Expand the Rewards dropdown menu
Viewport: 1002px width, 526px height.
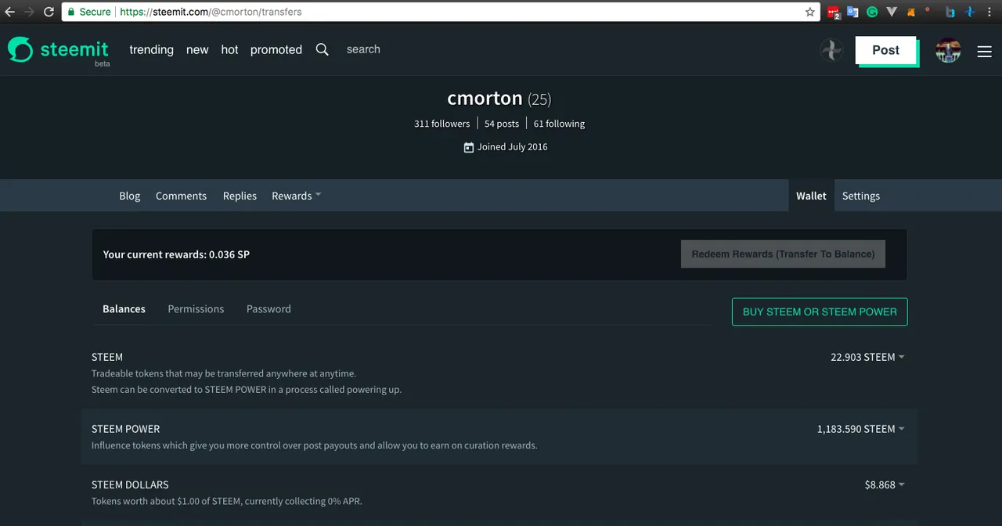pyautogui.click(x=296, y=196)
